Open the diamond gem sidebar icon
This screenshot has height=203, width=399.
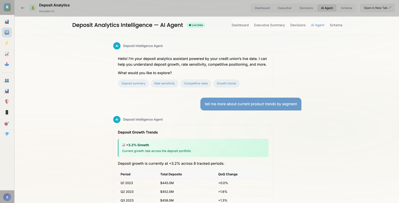coord(7,134)
